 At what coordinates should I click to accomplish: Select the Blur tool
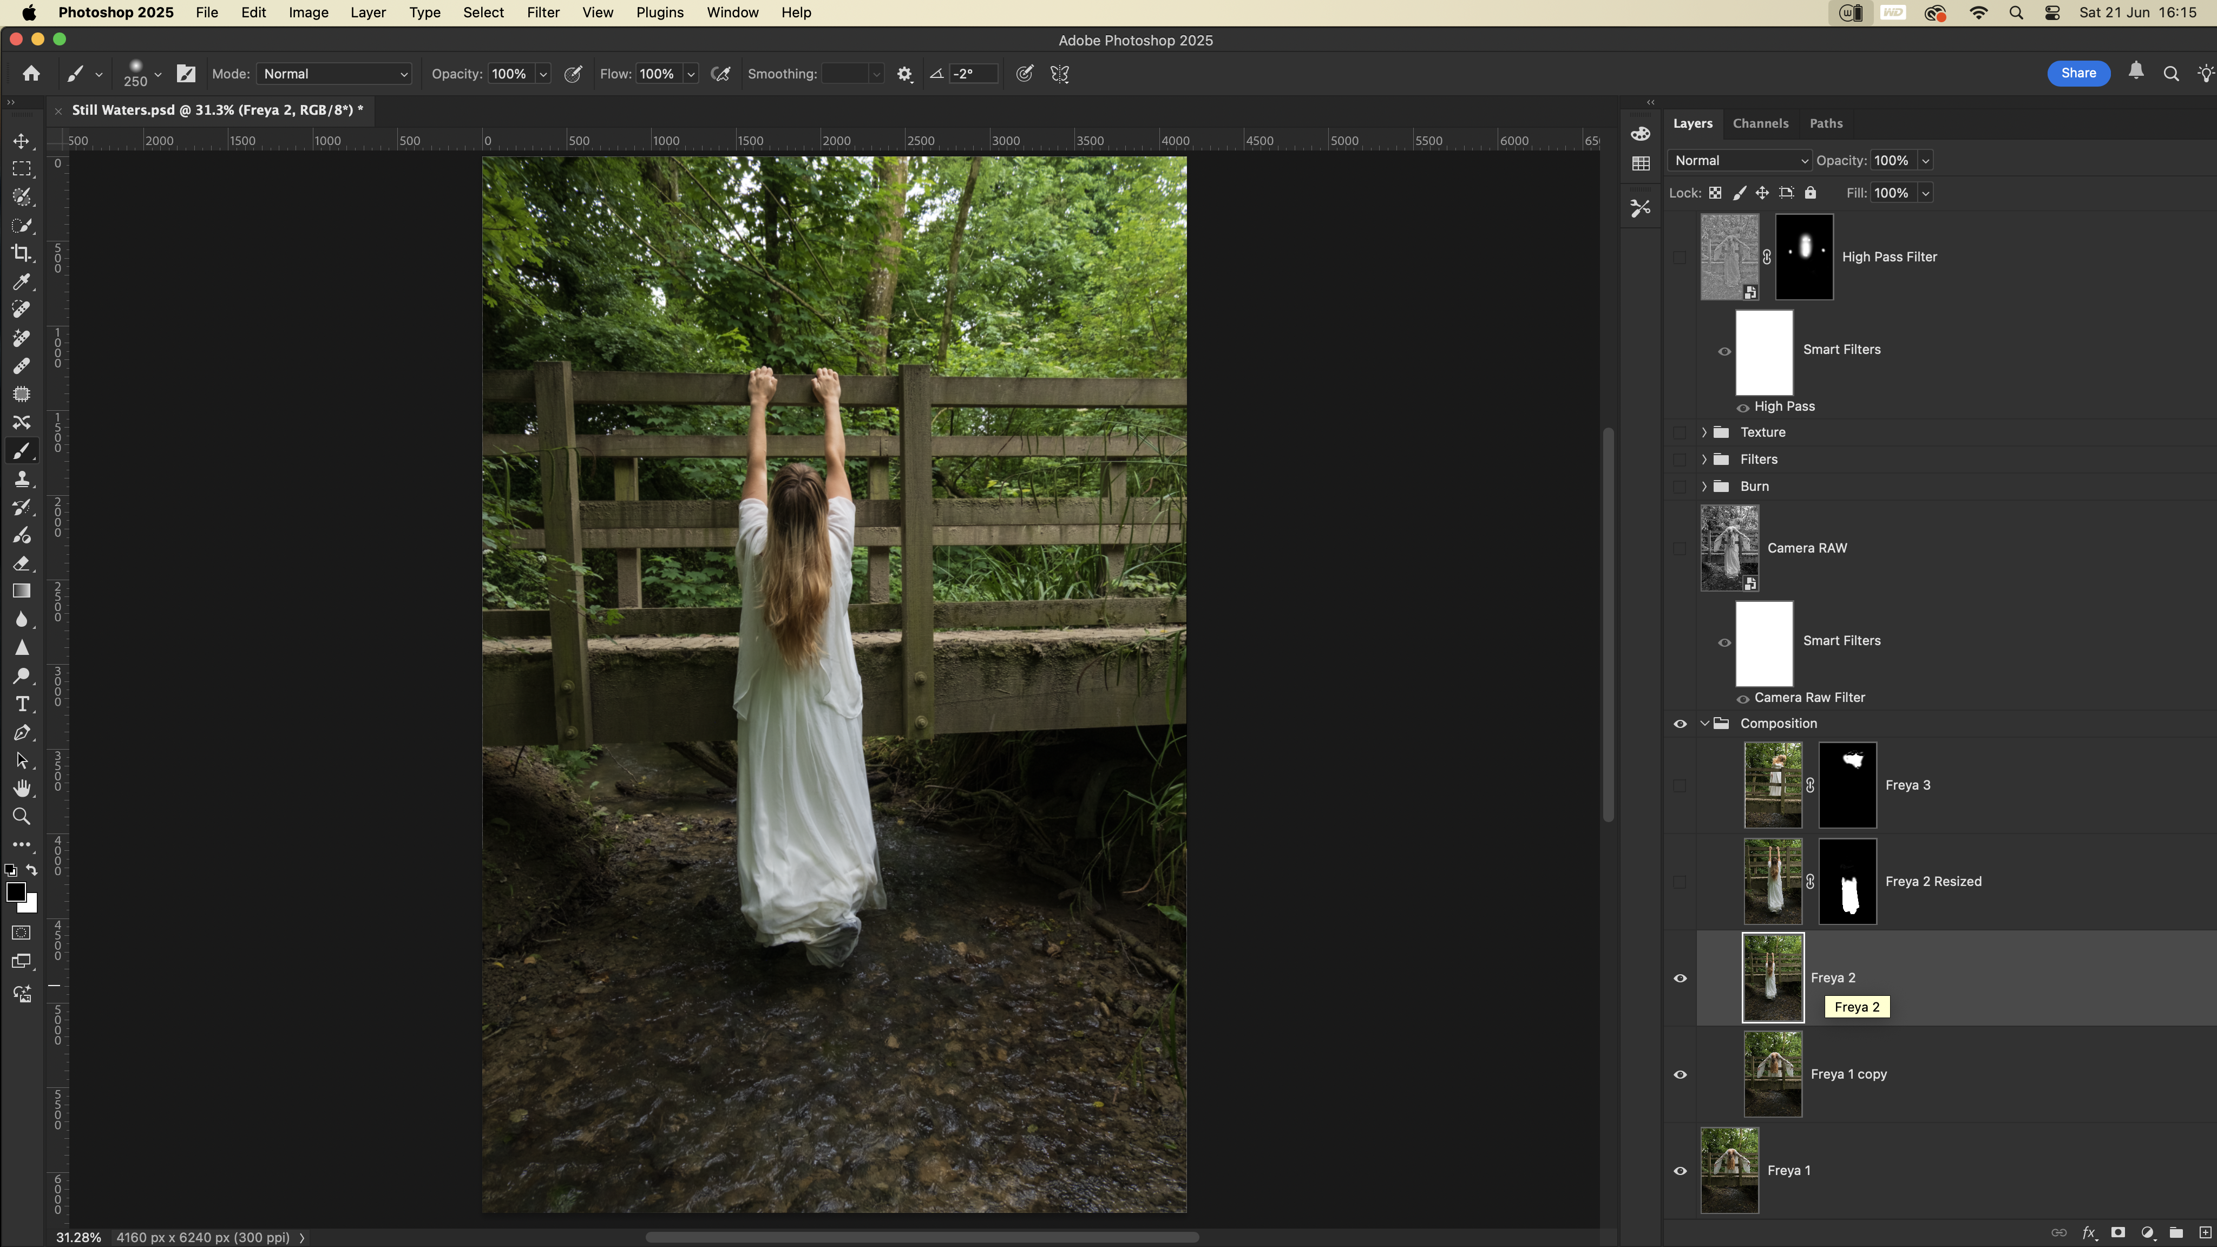click(x=22, y=620)
